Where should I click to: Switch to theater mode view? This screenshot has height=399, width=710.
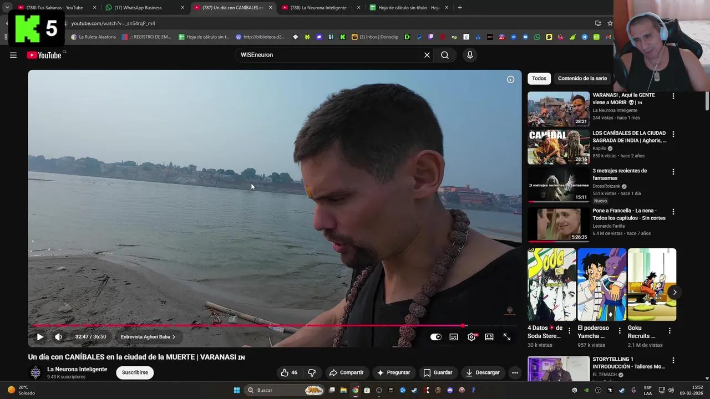[x=489, y=337]
